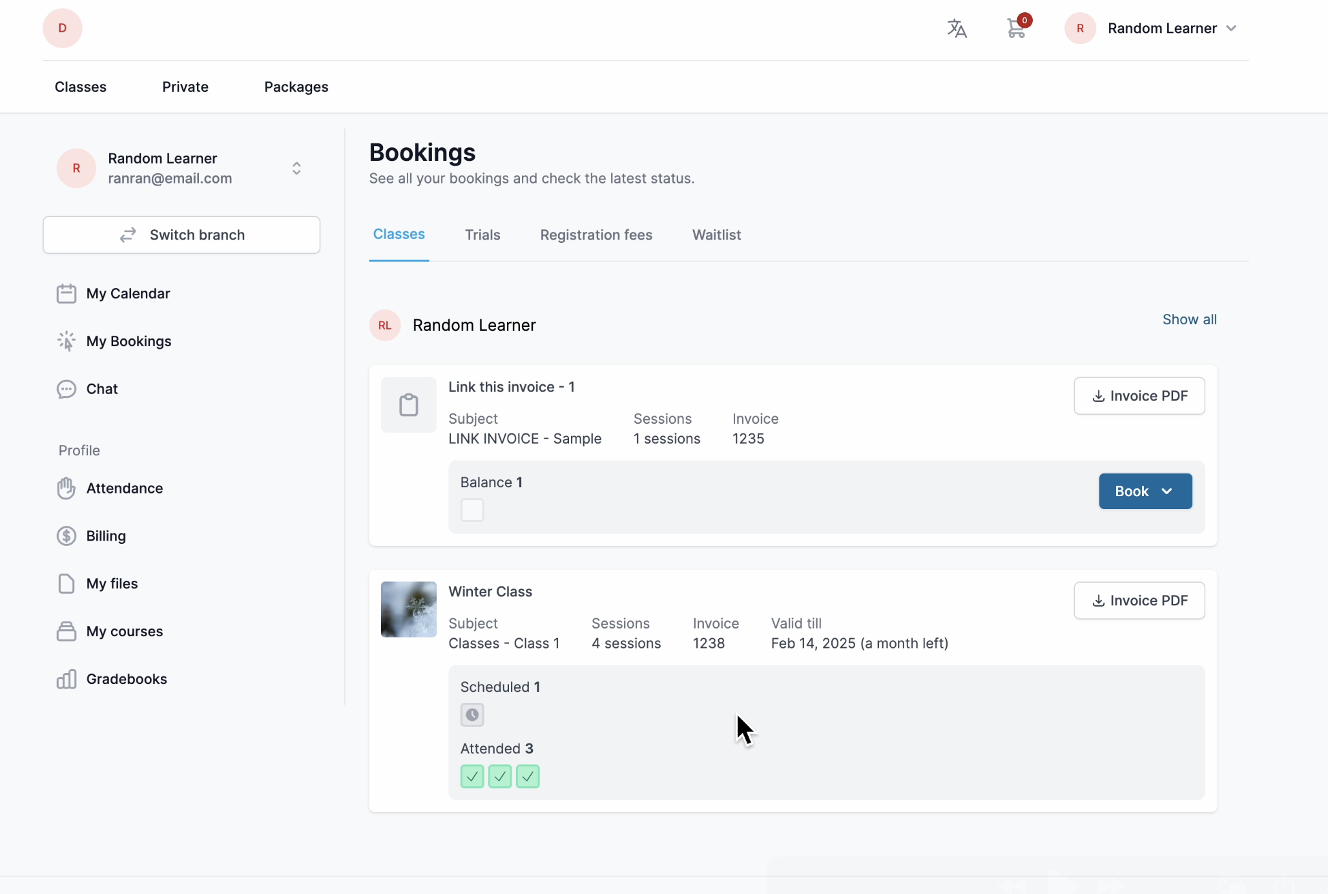Switch to the Trials tab
Image resolution: width=1328 pixels, height=894 pixels.
482,235
